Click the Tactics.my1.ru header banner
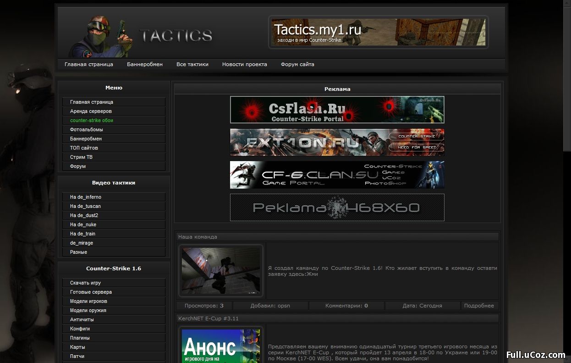The image size is (571, 363). click(x=379, y=32)
